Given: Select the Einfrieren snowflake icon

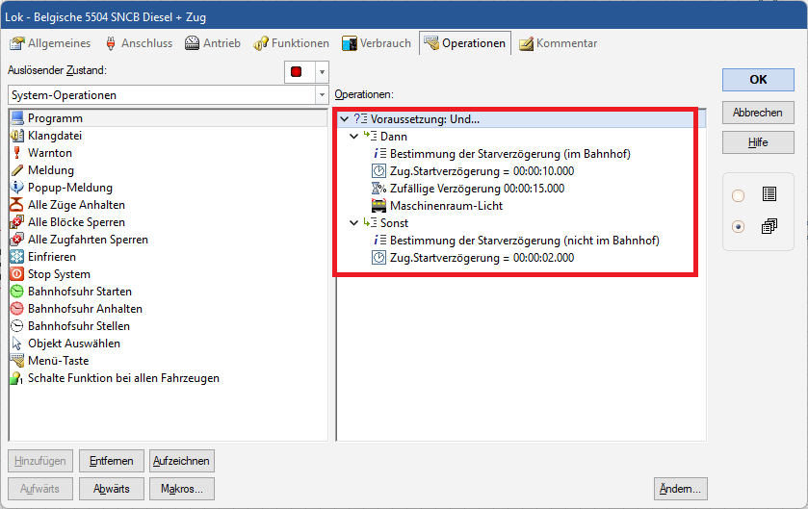Looking at the screenshot, I should click(x=17, y=257).
